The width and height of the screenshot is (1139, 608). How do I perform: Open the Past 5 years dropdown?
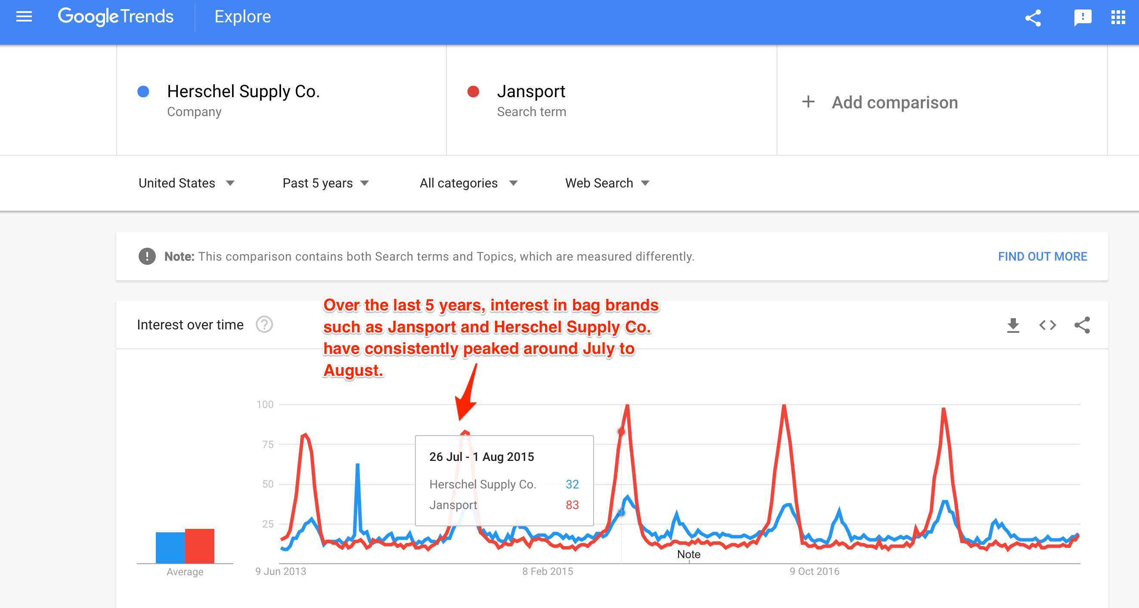(325, 183)
